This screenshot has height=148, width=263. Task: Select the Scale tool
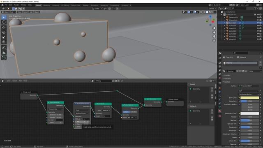pyautogui.click(x=4, y=37)
